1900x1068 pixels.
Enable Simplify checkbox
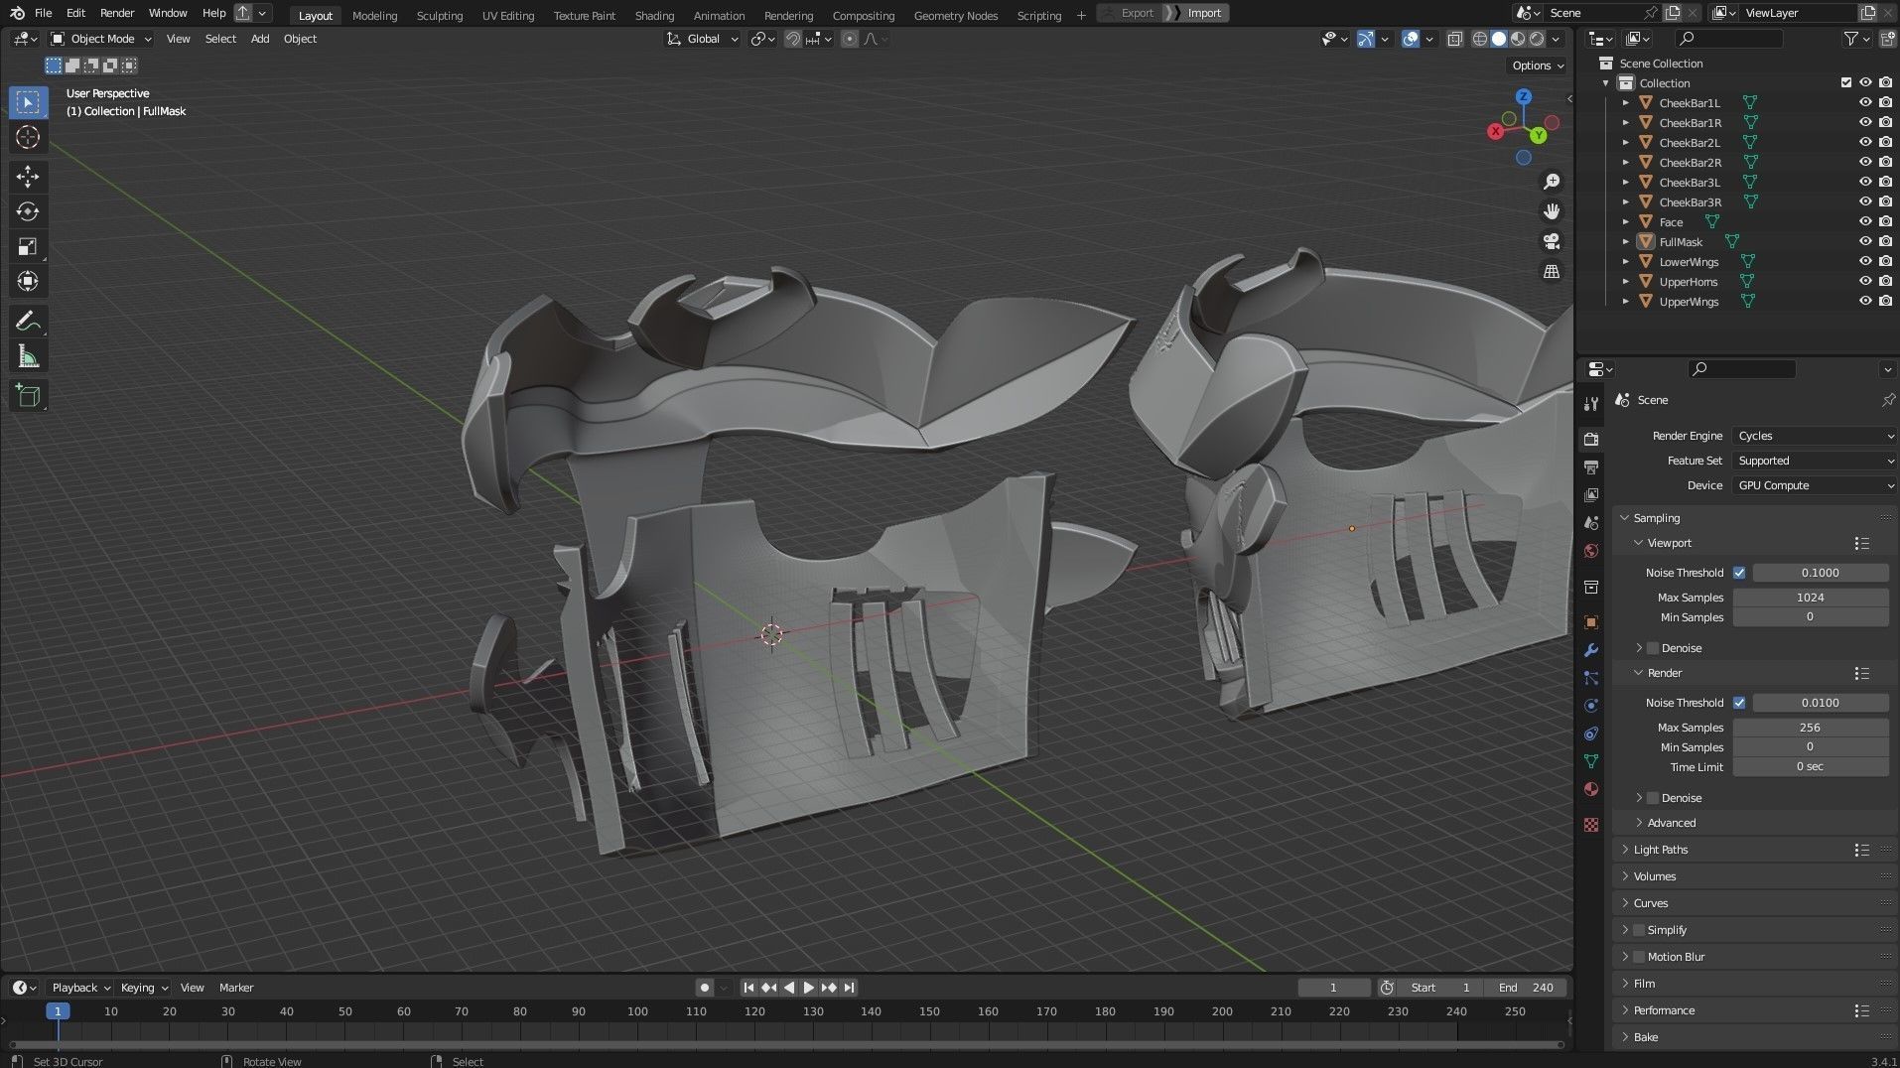[x=1639, y=930]
